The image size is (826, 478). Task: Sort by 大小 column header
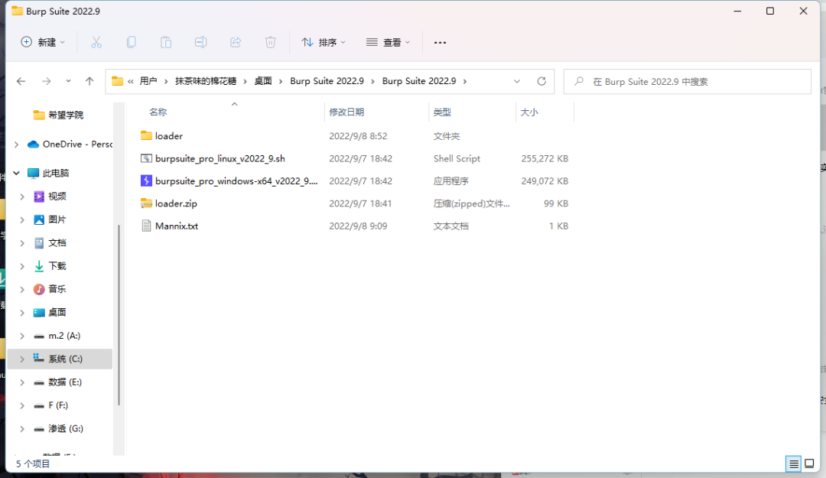(x=529, y=112)
